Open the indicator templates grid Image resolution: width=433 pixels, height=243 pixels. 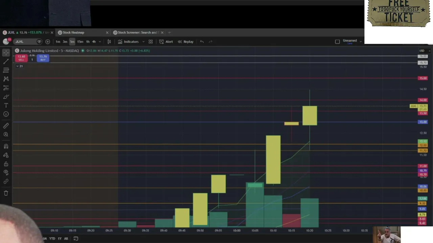point(151,42)
